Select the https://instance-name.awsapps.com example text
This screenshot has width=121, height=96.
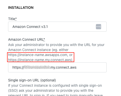coord(38,55)
